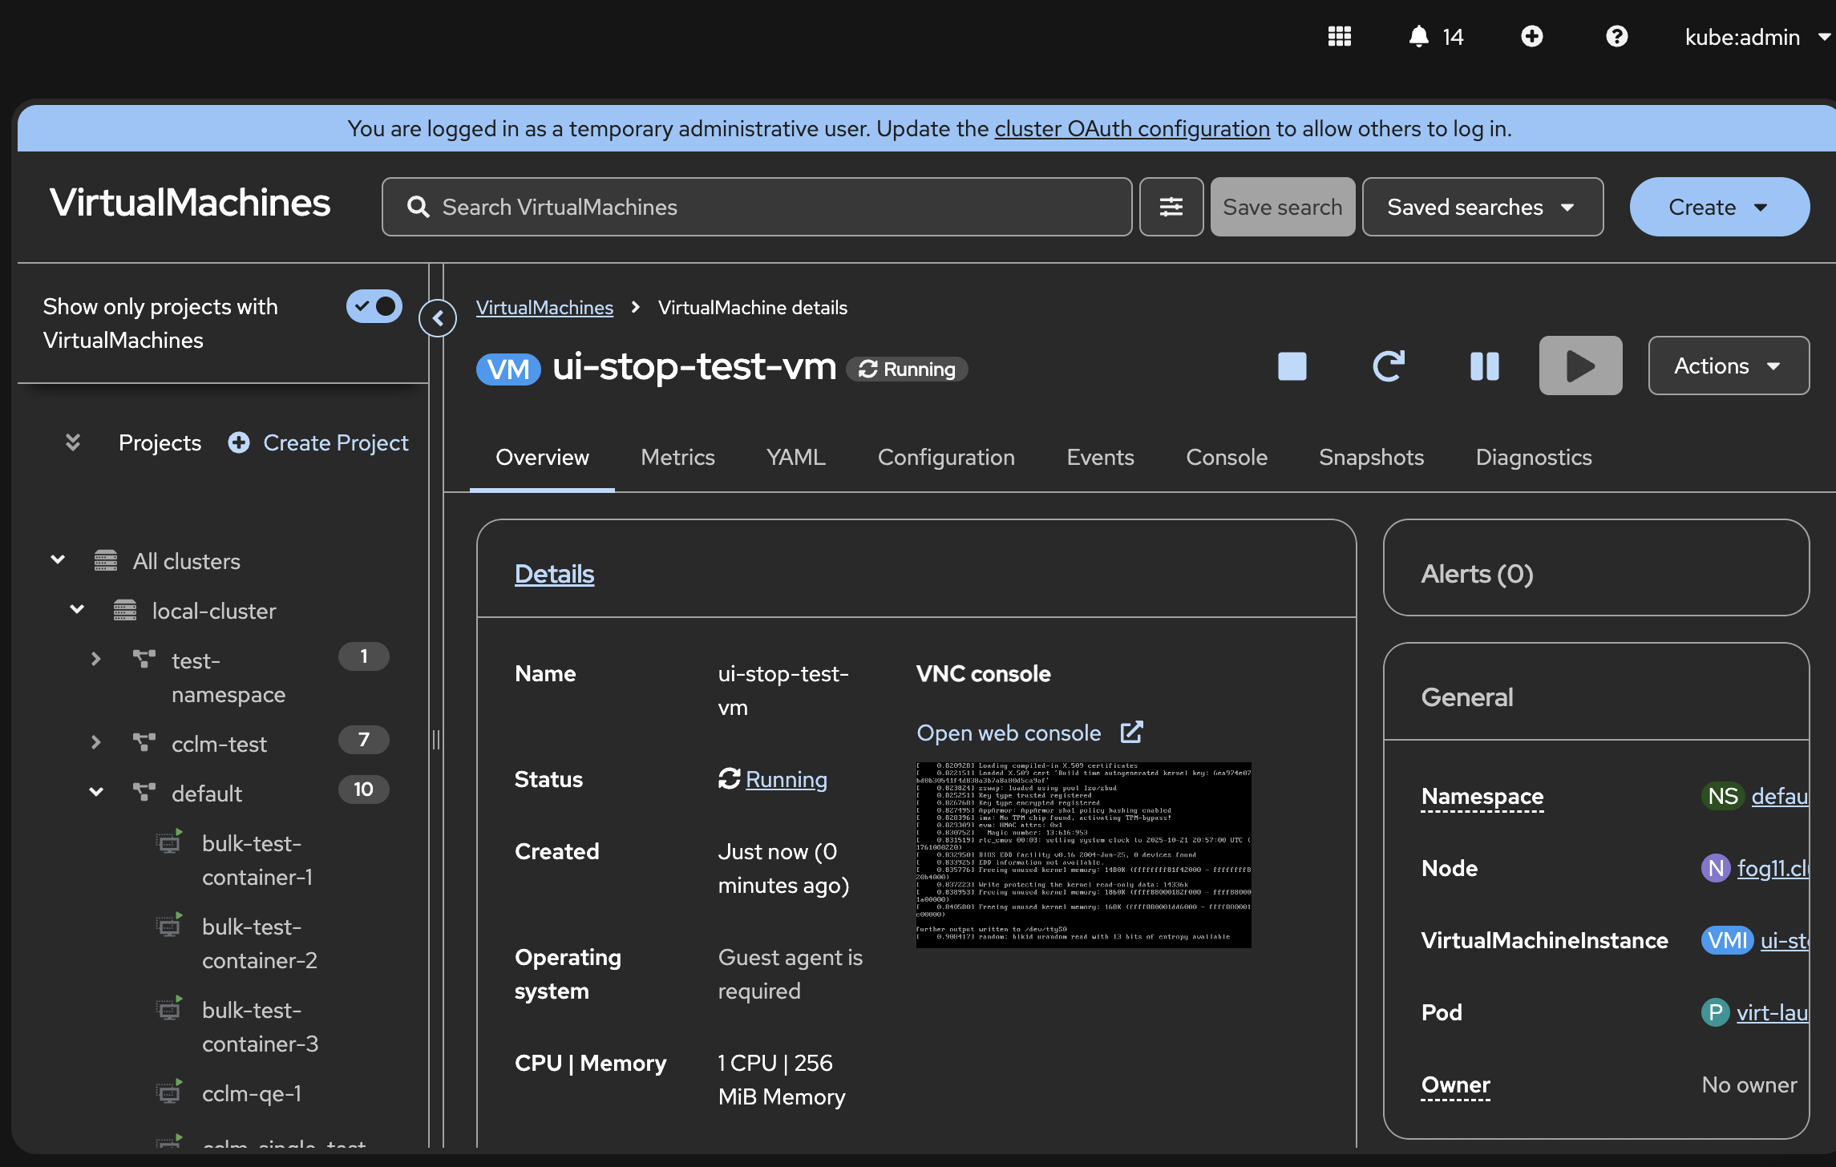
Task: Switch to the Snapshots tab
Action: click(1371, 457)
